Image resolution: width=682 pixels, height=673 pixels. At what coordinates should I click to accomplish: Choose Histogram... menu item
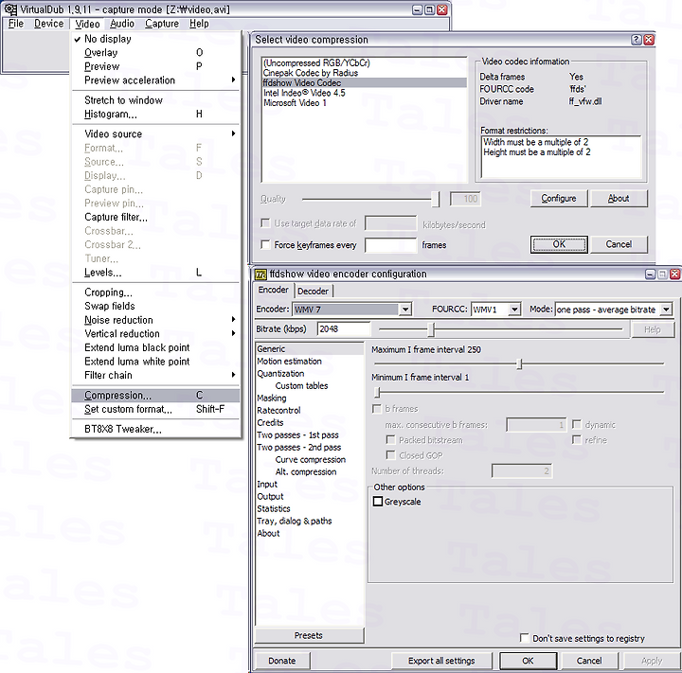[155, 114]
